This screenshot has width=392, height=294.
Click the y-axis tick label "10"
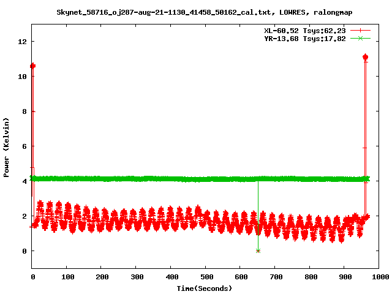22,77
